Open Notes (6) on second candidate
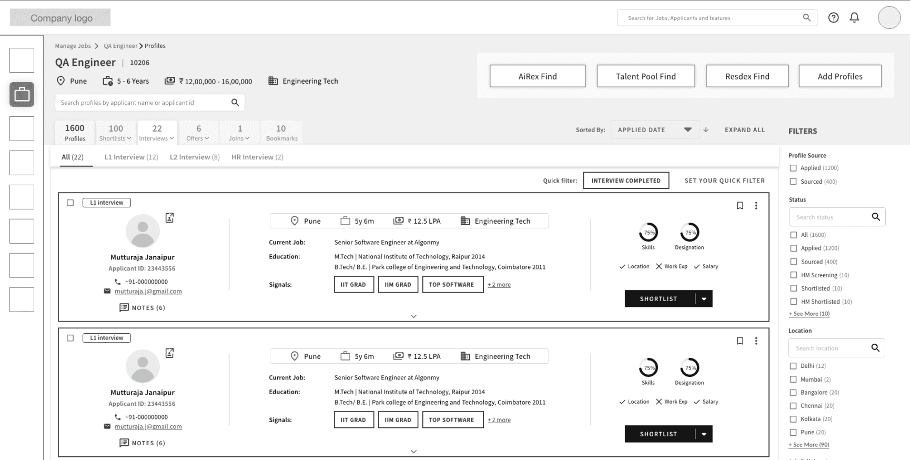Screen dimensions: 911x460 click(142, 443)
